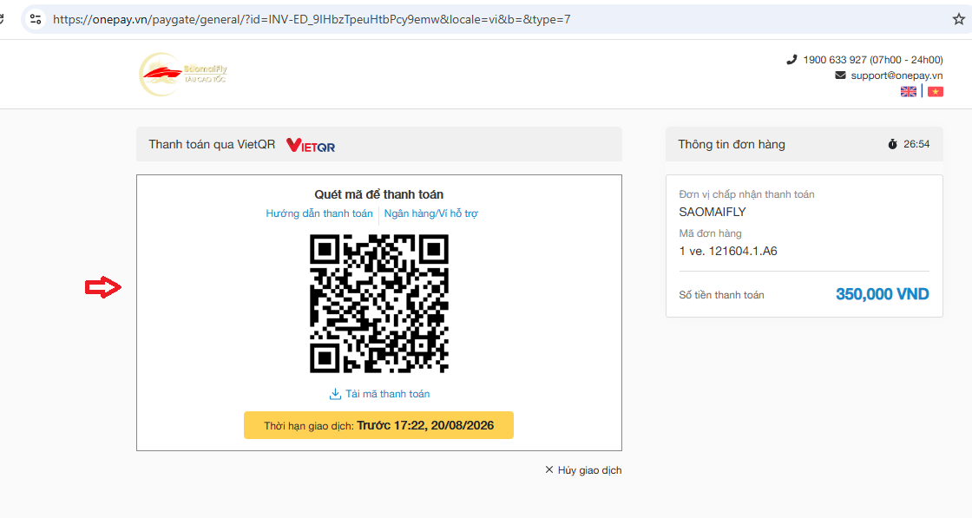The image size is (972, 518).
Task: Click the support@onepay.vn email address
Action: coord(896,75)
